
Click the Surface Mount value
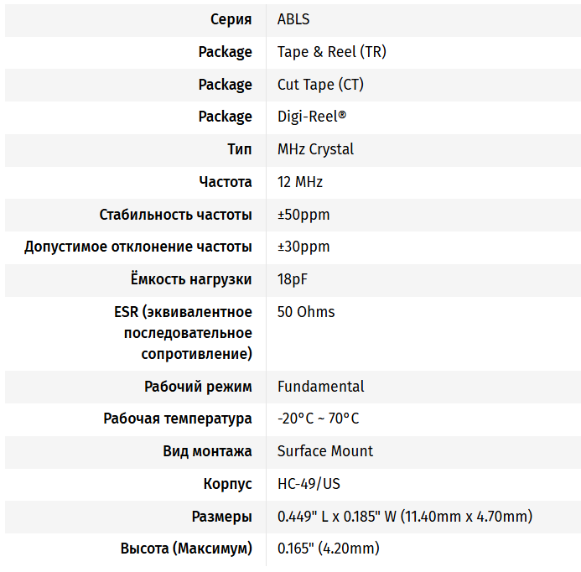point(325,451)
